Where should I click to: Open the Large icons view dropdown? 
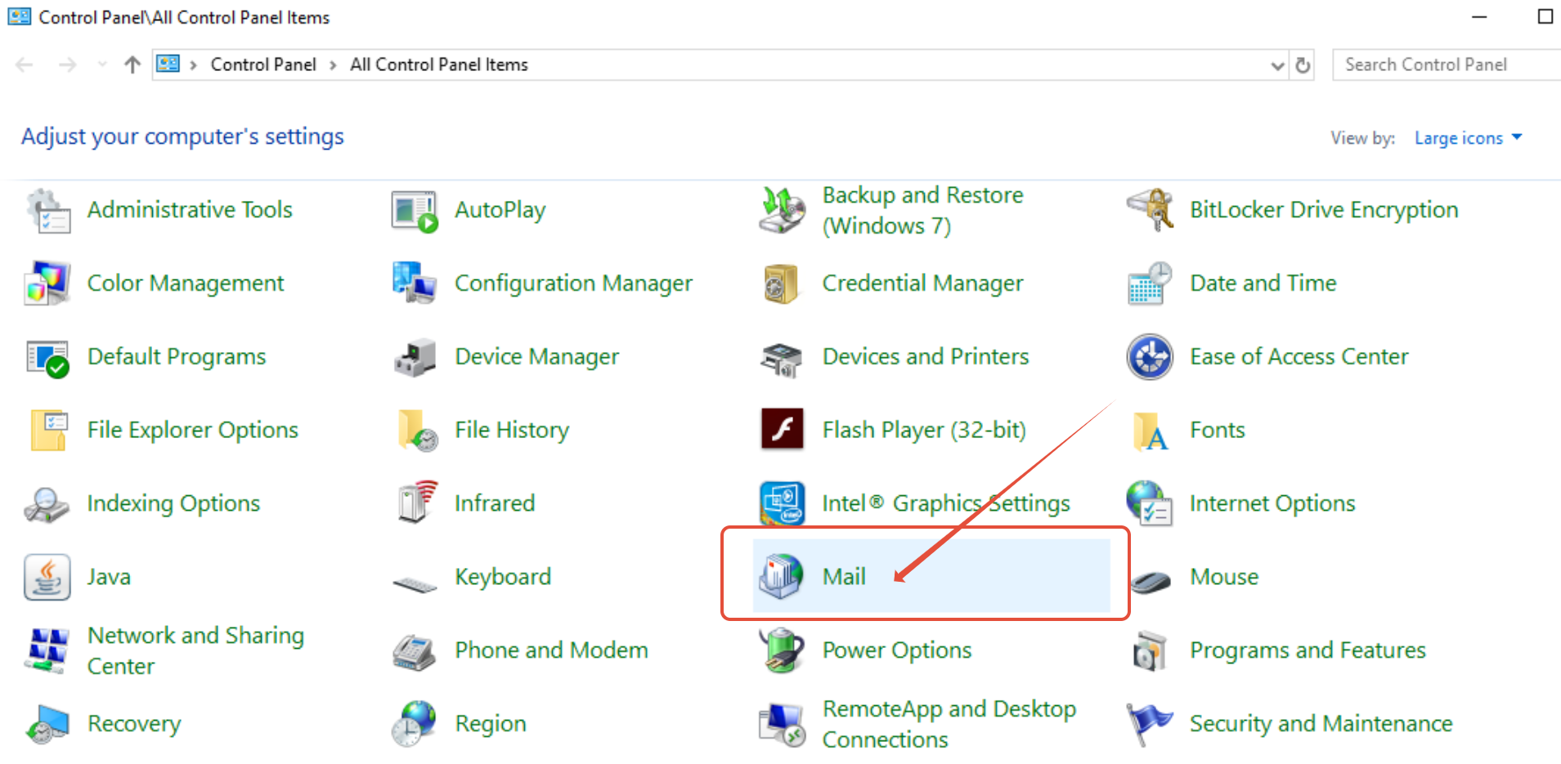tap(1468, 138)
